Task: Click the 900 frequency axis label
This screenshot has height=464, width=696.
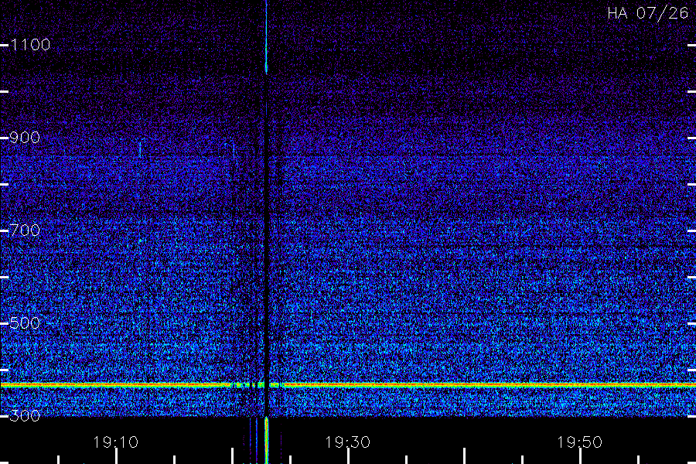Action: pos(25,138)
